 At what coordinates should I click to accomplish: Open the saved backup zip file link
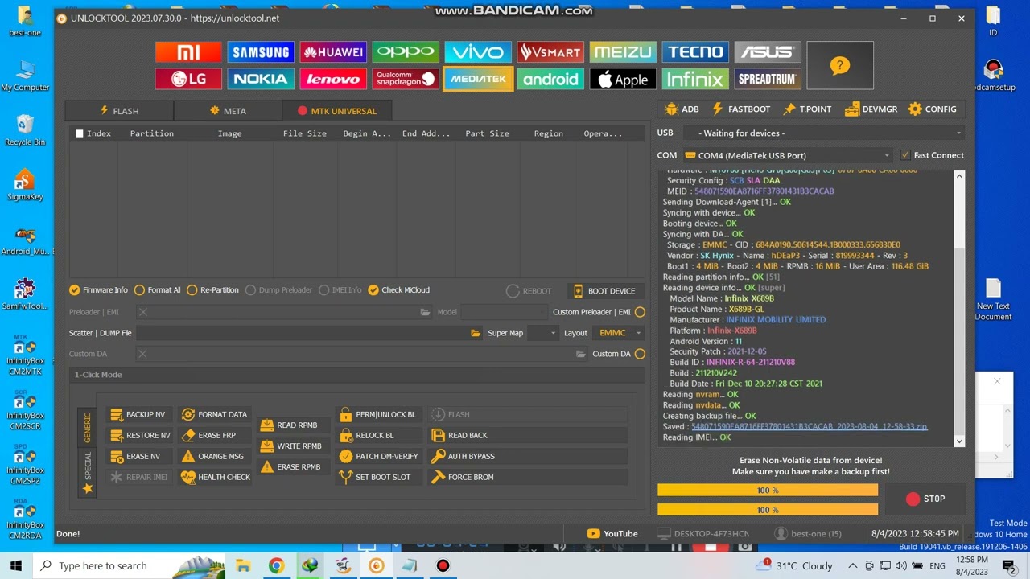(809, 427)
